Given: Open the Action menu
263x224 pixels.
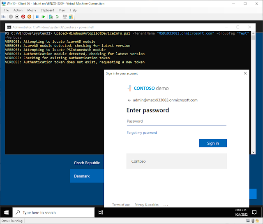Looking at the screenshot, I should [x=18, y=10].
